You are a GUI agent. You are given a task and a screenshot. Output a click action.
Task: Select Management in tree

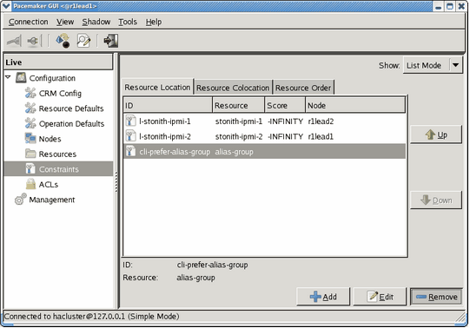click(52, 200)
